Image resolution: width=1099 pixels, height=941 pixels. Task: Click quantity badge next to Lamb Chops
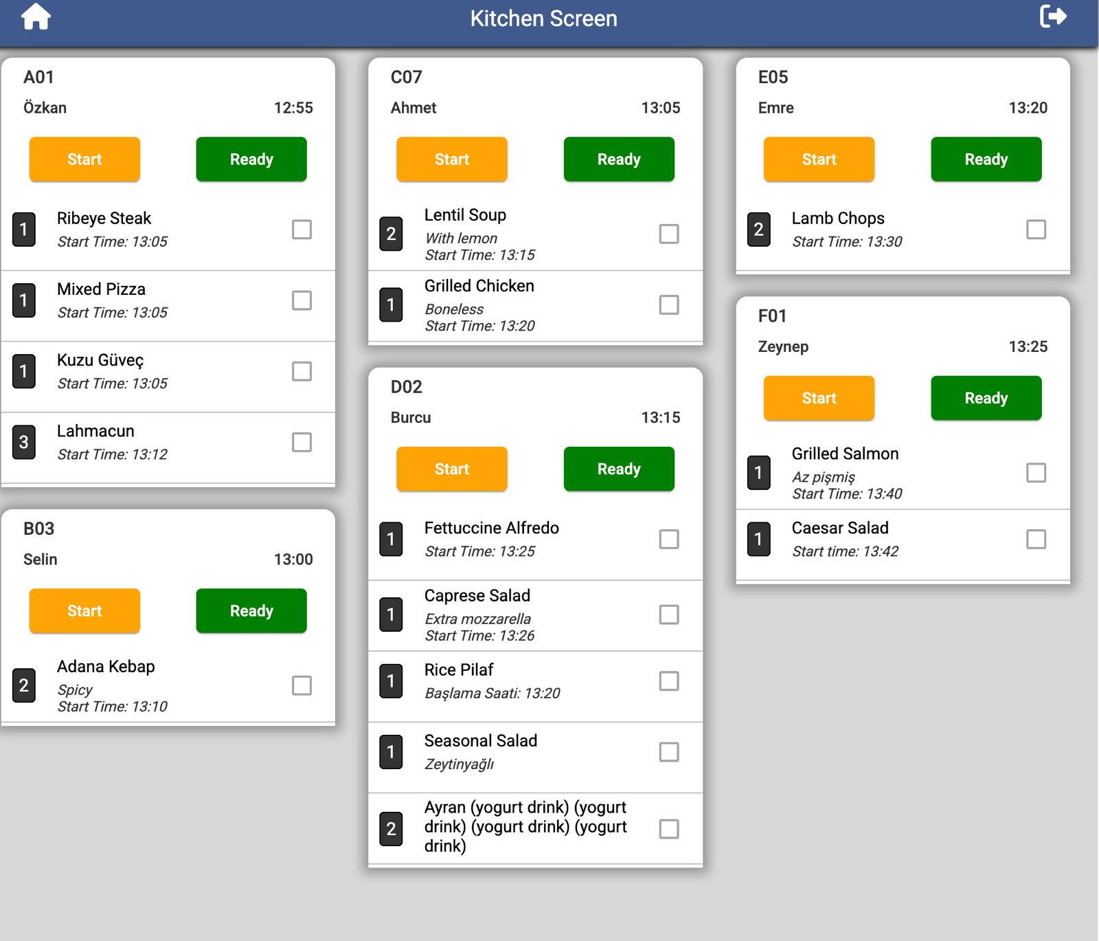pyautogui.click(x=758, y=230)
